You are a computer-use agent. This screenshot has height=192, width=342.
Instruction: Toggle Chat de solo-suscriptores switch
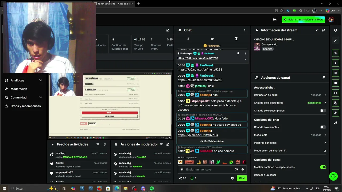323,111
